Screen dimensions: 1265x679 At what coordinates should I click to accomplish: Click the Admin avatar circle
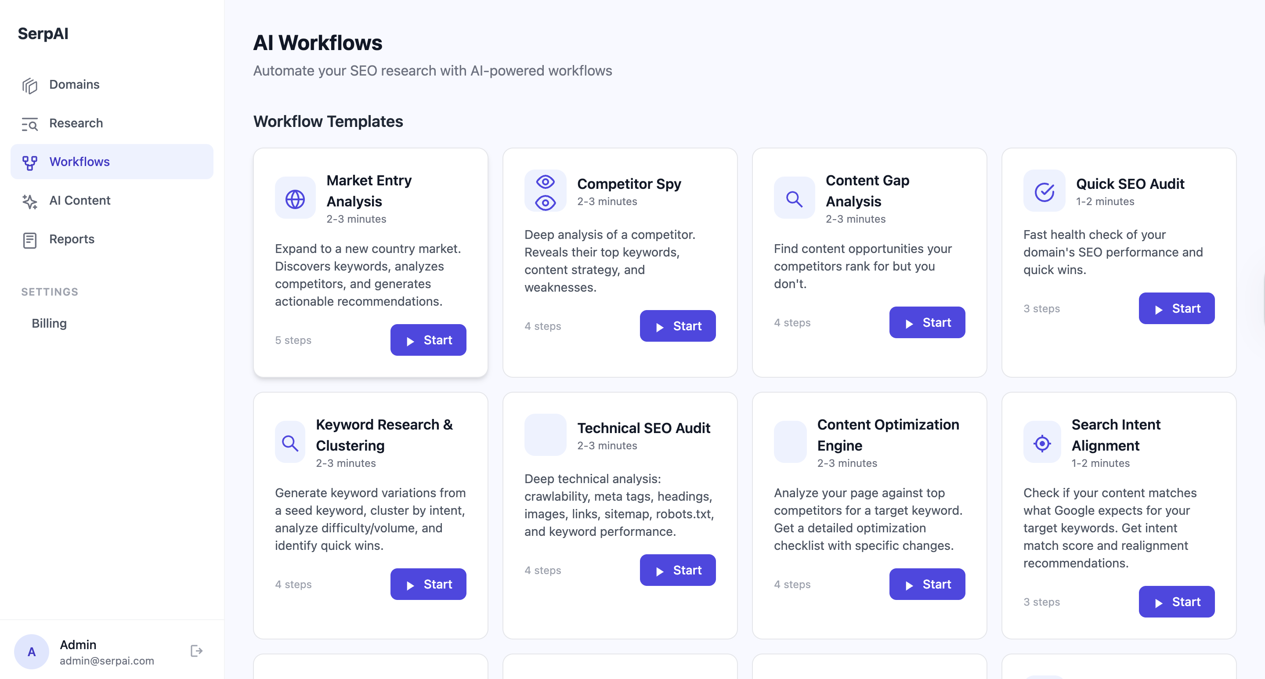pos(32,651)
